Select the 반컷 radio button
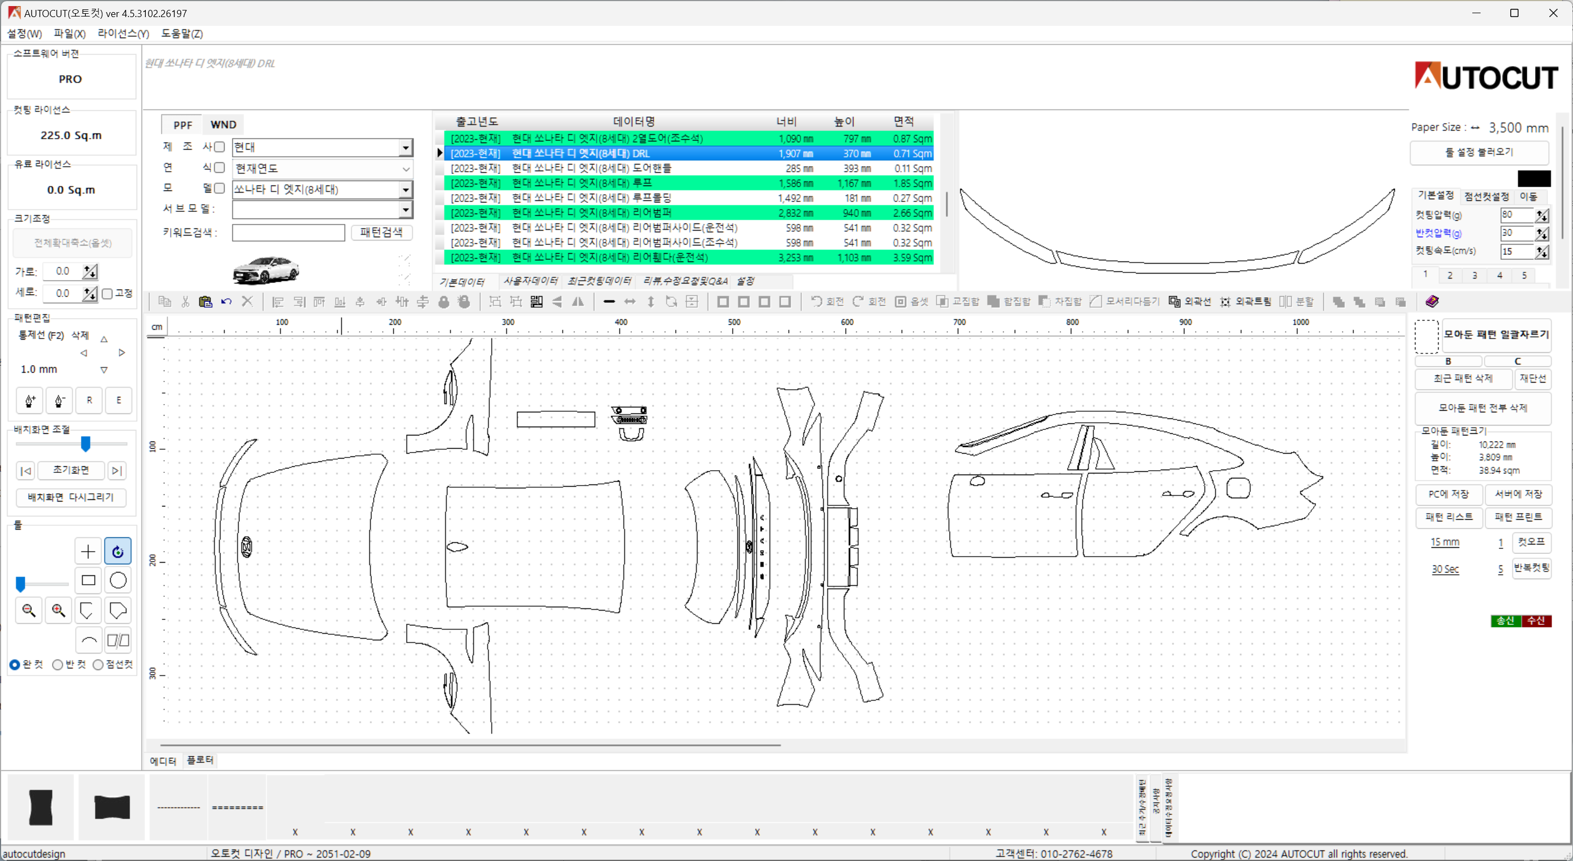The width and height of the screenshot is (1573, 861). click(57, 665)
